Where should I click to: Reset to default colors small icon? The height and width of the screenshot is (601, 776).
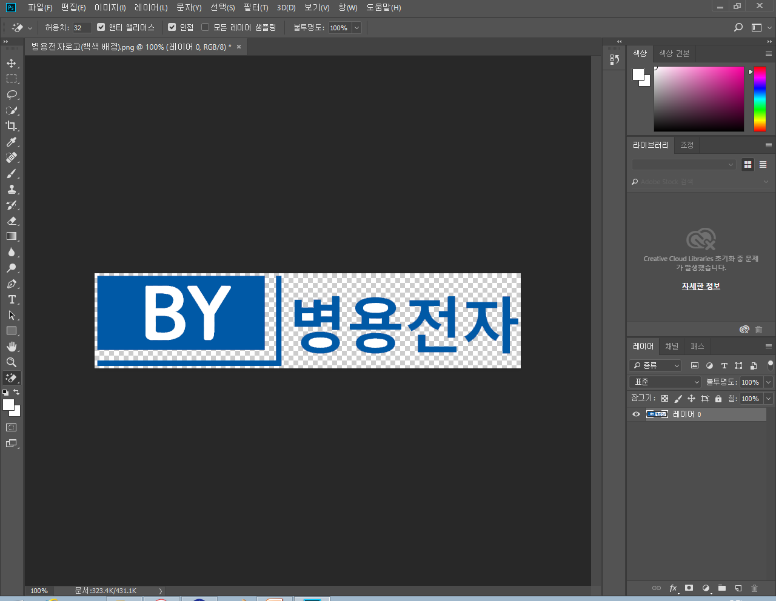[5, 393]
